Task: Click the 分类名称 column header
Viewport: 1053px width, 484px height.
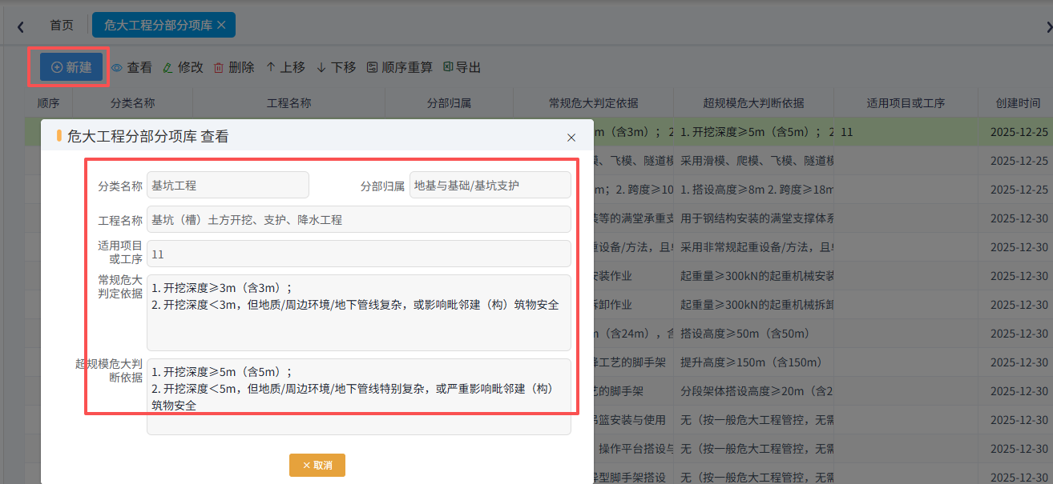Action: pyautogui.click(x=132, y=103)
